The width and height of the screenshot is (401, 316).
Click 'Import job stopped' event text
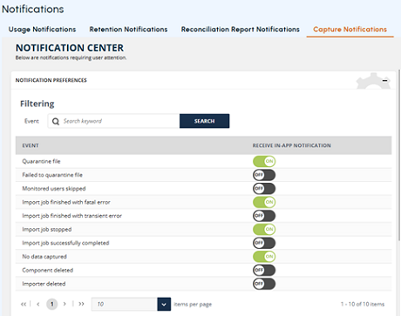point(47,230)
